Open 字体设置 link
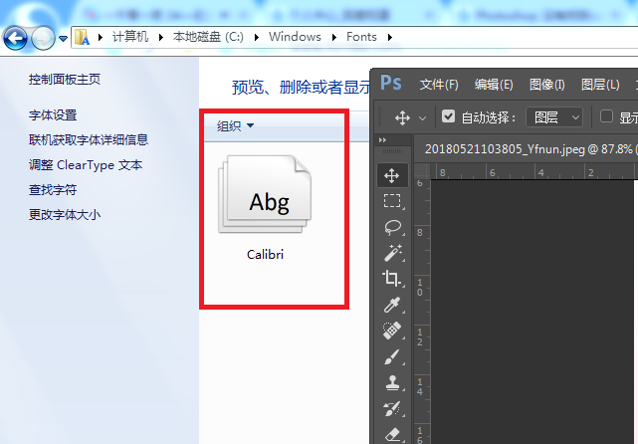The height and width of the screenshot is (444, 638). (53, 115)
